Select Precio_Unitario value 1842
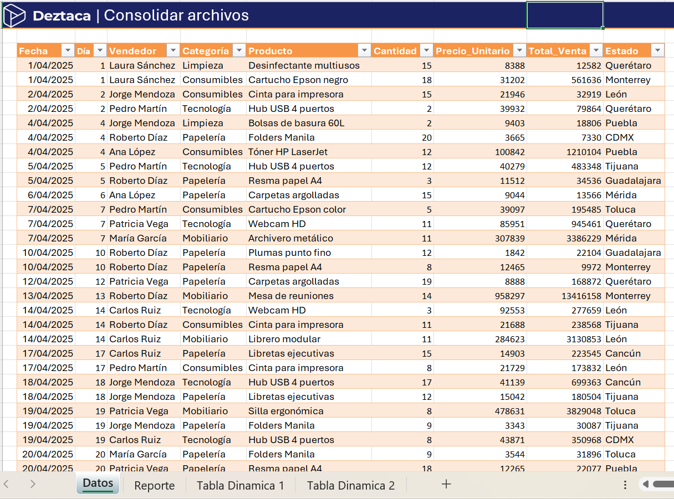Image resolution: width=674 pixels, height=499 pixels. [480, 253]
